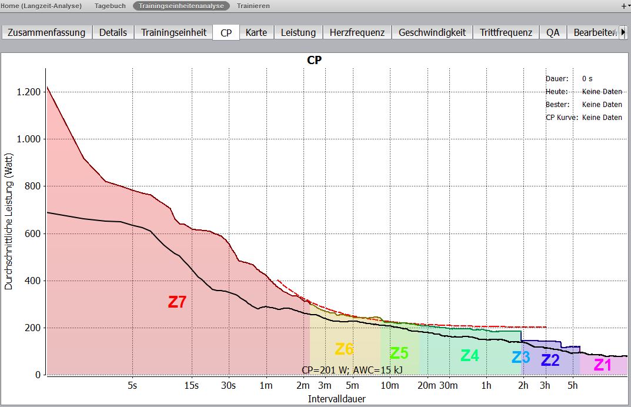Click the CP=201 W model text
The height and width of the screenshot is (407, 631).
click(x=352, y=370)
